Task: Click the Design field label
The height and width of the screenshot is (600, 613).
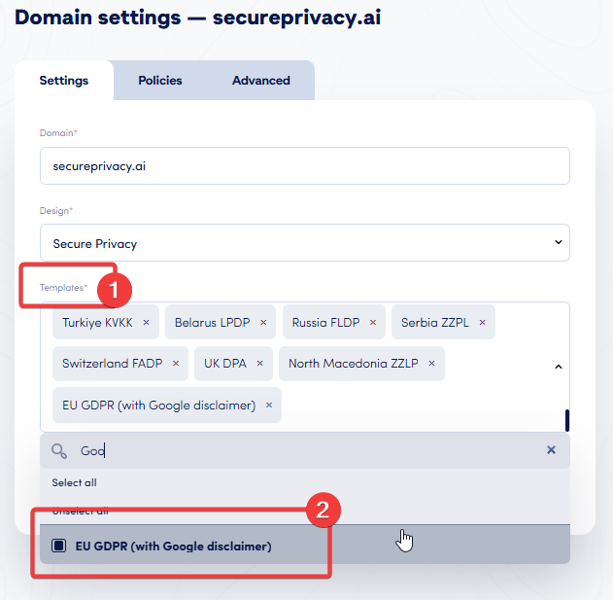Action: point(56,211)
